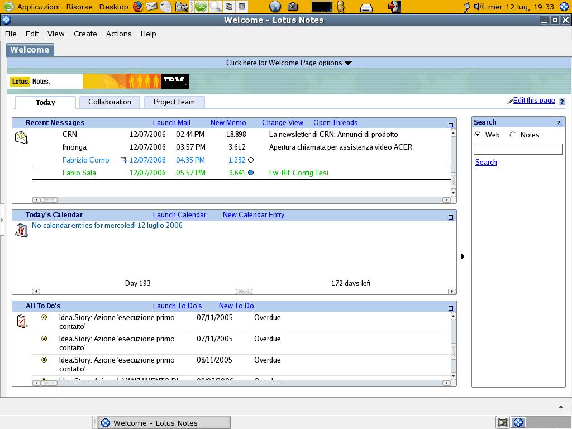This screenshot has height=429, width=572.
Task: Click the New Memo link
Action: [x=228, y=122]
